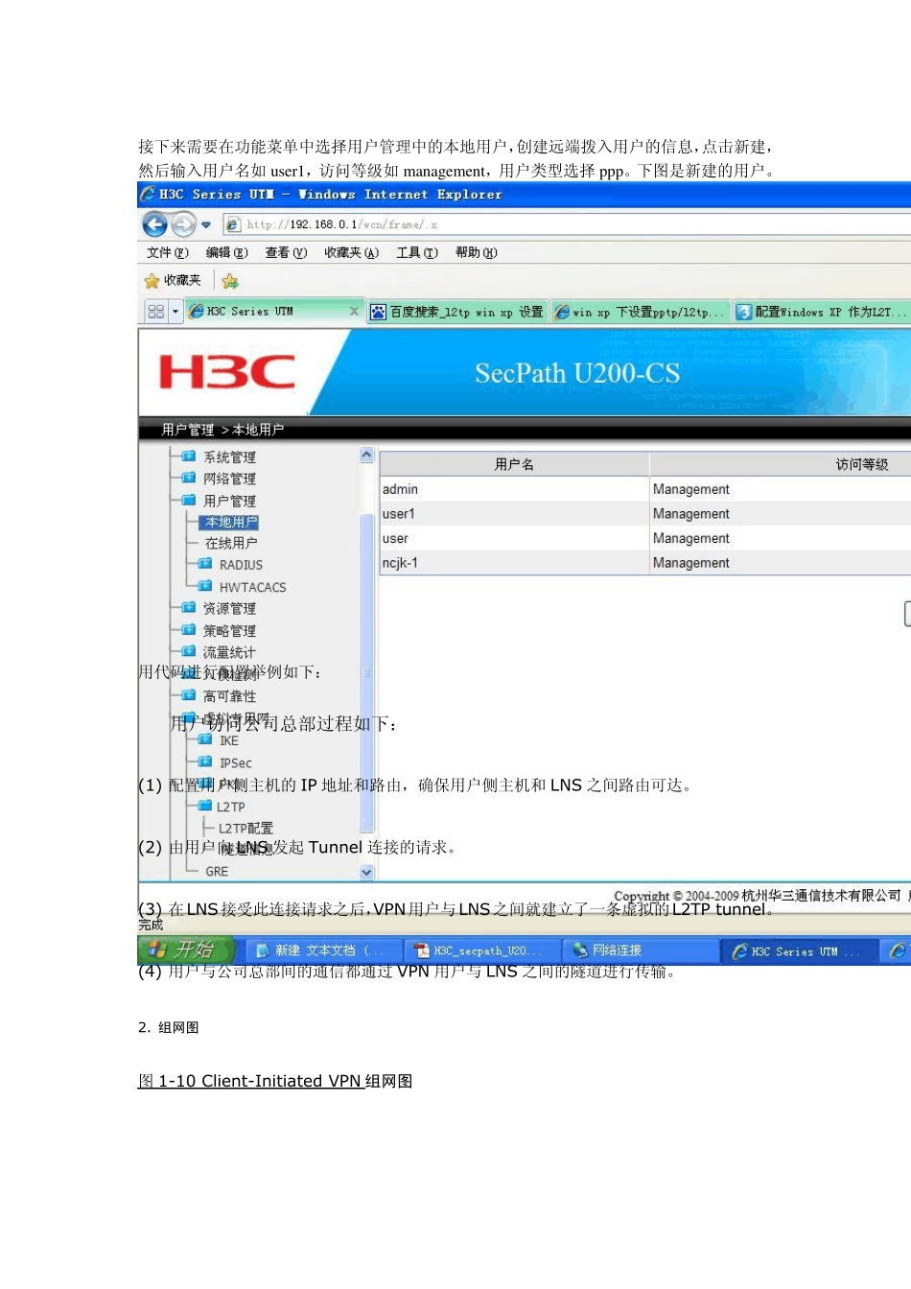Expand the 资源管理 folder icon
The image size is (911, 1289).
(189, 607)
